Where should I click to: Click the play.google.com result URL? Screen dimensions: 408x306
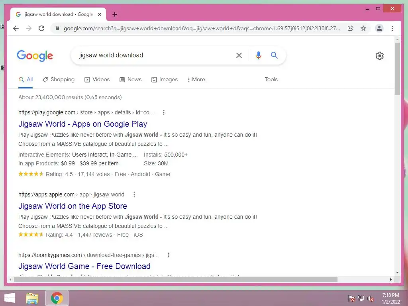(x=86, y=112)
